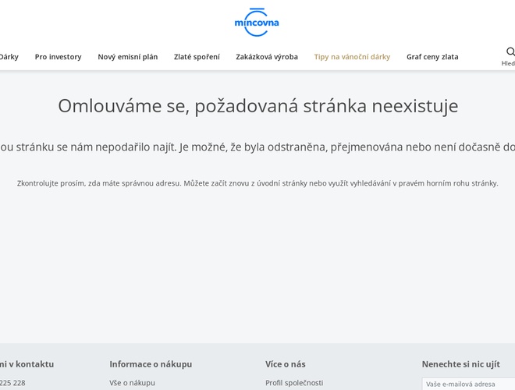The width and height of the screenshot is (515, 390).
Task: Click the 'v kontaktu' footer heading
Action: coord(27,364)
